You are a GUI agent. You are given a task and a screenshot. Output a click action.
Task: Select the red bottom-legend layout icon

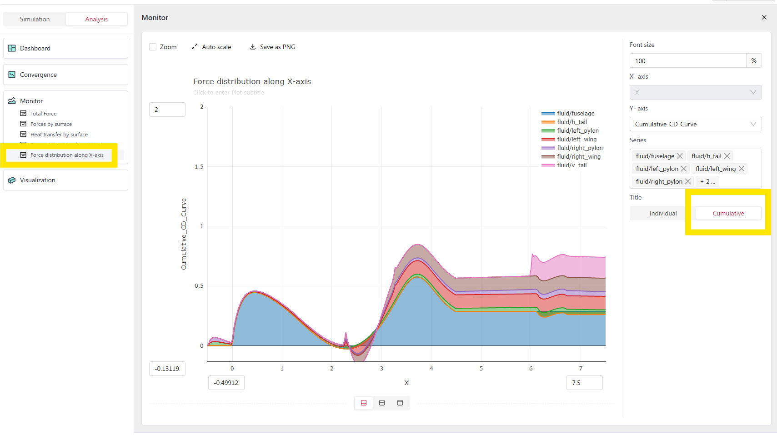coord(364,403)
